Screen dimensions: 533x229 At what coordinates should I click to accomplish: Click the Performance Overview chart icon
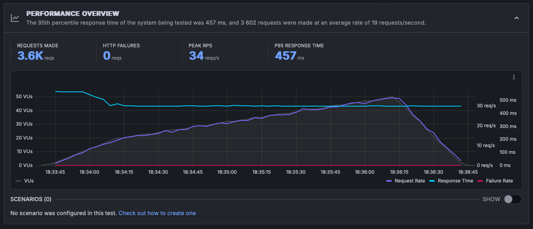15,18
